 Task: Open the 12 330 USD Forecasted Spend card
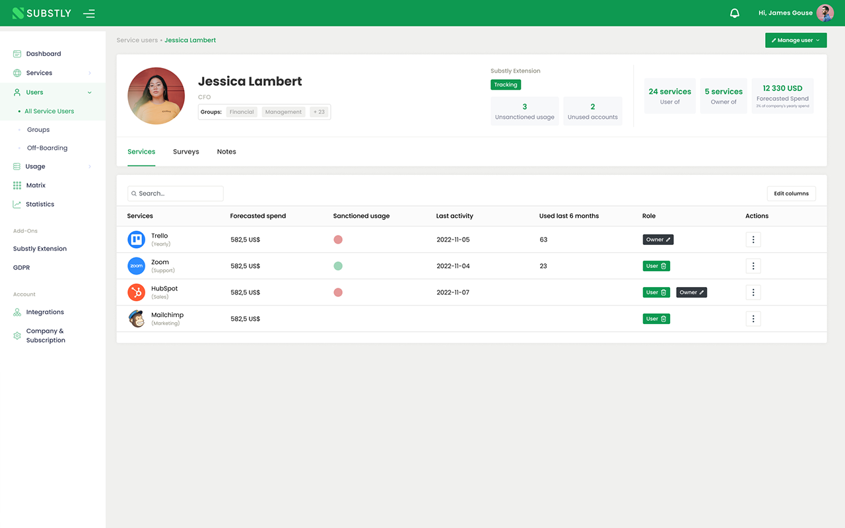click(x=783, y=96)
